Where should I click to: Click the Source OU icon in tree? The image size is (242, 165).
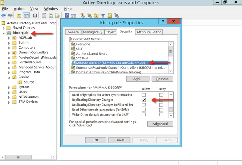tap(20, 82)
